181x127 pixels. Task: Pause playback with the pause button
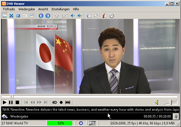point(11,102)
